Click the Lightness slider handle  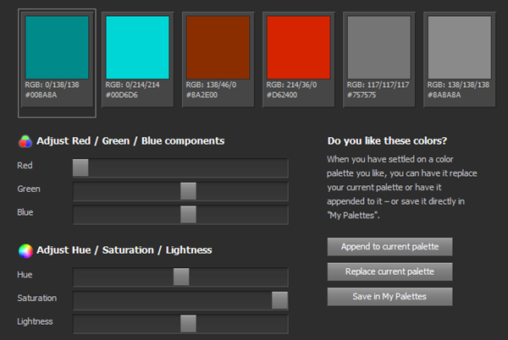188,323
